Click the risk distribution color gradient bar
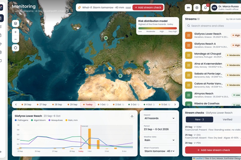The width and height of the screenshot is (241, 160). pos(158,28)
